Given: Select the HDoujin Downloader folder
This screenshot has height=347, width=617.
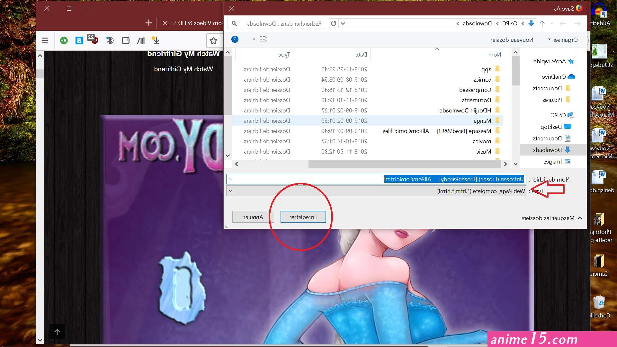Looking at the screenshot, I should [367, 111].
